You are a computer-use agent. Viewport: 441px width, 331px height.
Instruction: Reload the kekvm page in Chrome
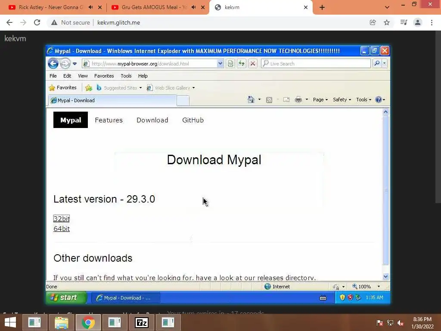click(37, 22)
